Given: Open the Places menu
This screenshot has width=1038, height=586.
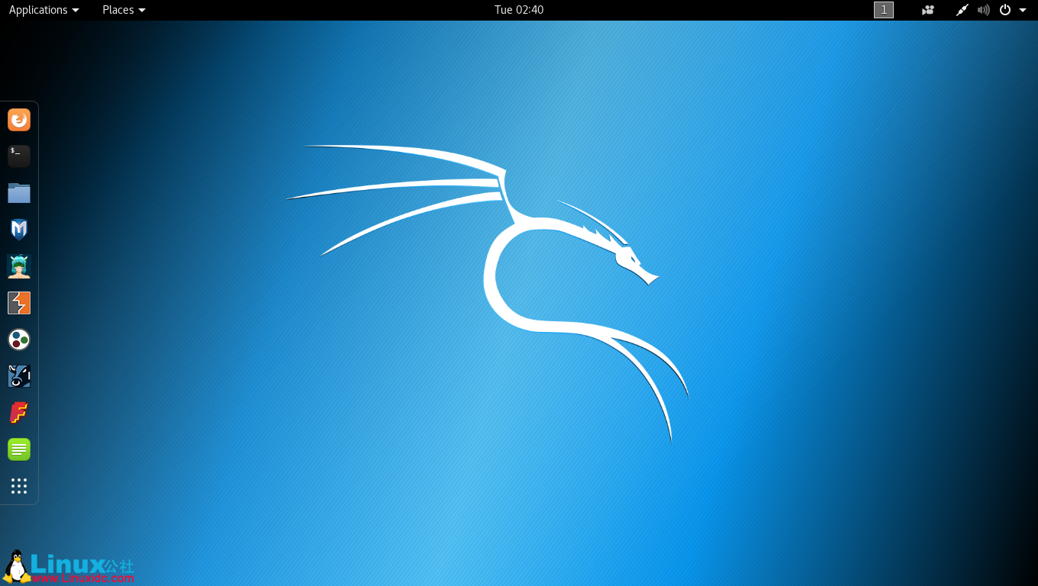Looking at the screenshot, I should coord(124,10).
